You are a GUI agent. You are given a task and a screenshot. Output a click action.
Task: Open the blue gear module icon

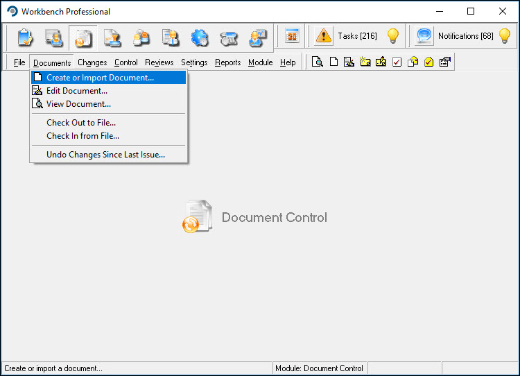(x=200, y=37)
